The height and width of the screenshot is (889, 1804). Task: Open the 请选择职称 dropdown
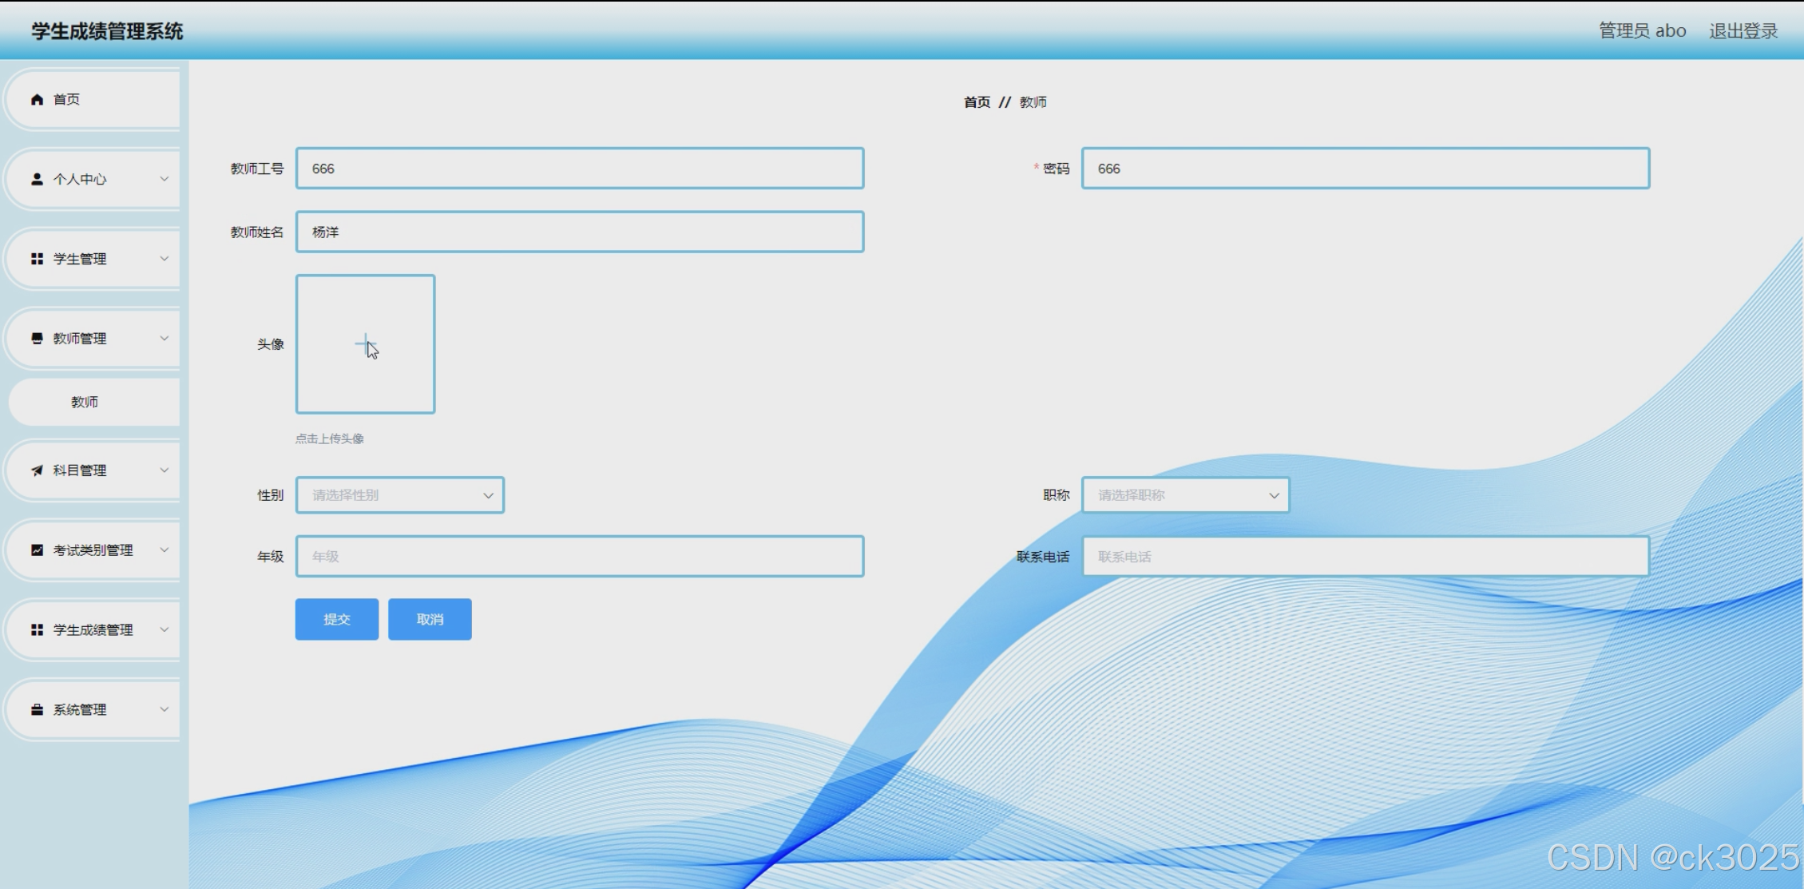pos(1185,495)
